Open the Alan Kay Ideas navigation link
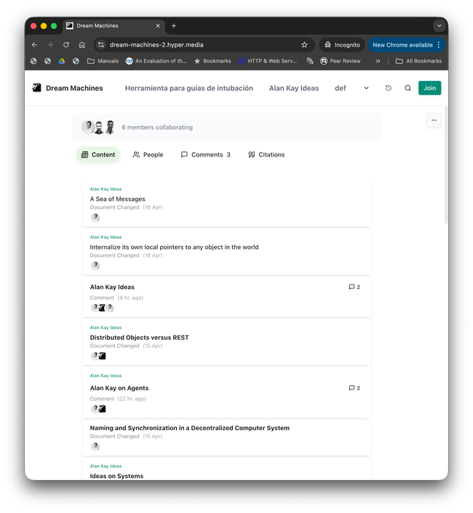The height and width of the screenshot is (513, 473). click(293, 88)
